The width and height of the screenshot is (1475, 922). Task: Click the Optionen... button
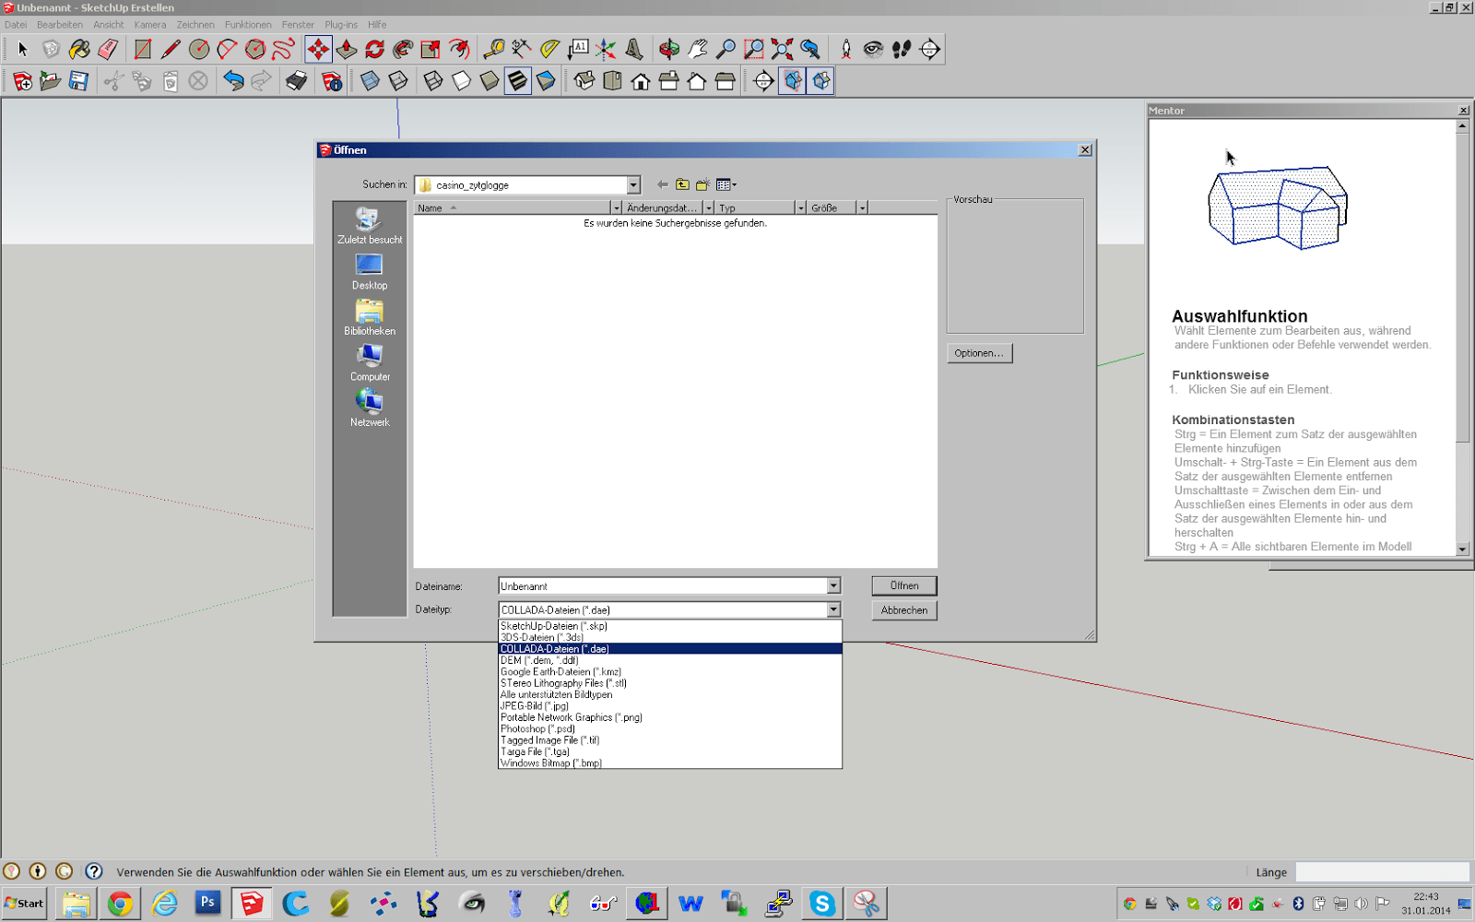[x=979, y=353]
